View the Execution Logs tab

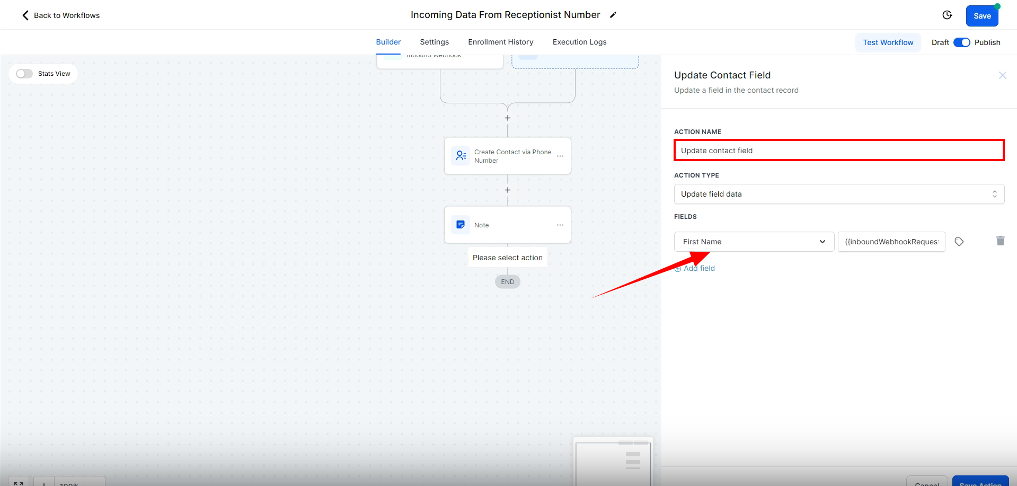[x=579, y=42]
